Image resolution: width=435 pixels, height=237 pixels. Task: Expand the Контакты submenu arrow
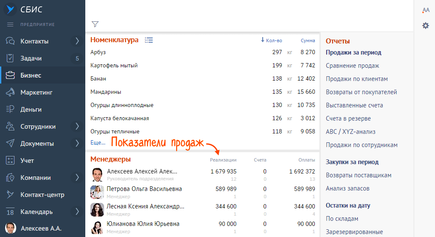pos(77,41)
